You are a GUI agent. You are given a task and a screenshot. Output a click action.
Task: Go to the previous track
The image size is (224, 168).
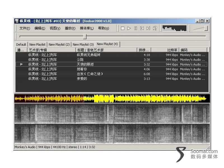(x=142, y=28)
